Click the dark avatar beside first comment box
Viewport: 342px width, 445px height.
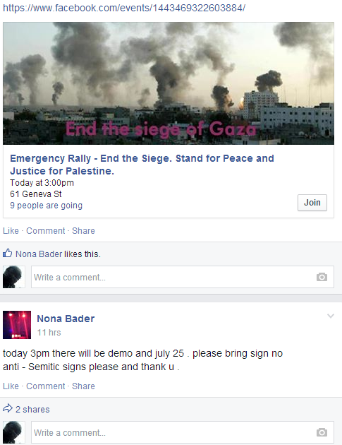(14, 277)
